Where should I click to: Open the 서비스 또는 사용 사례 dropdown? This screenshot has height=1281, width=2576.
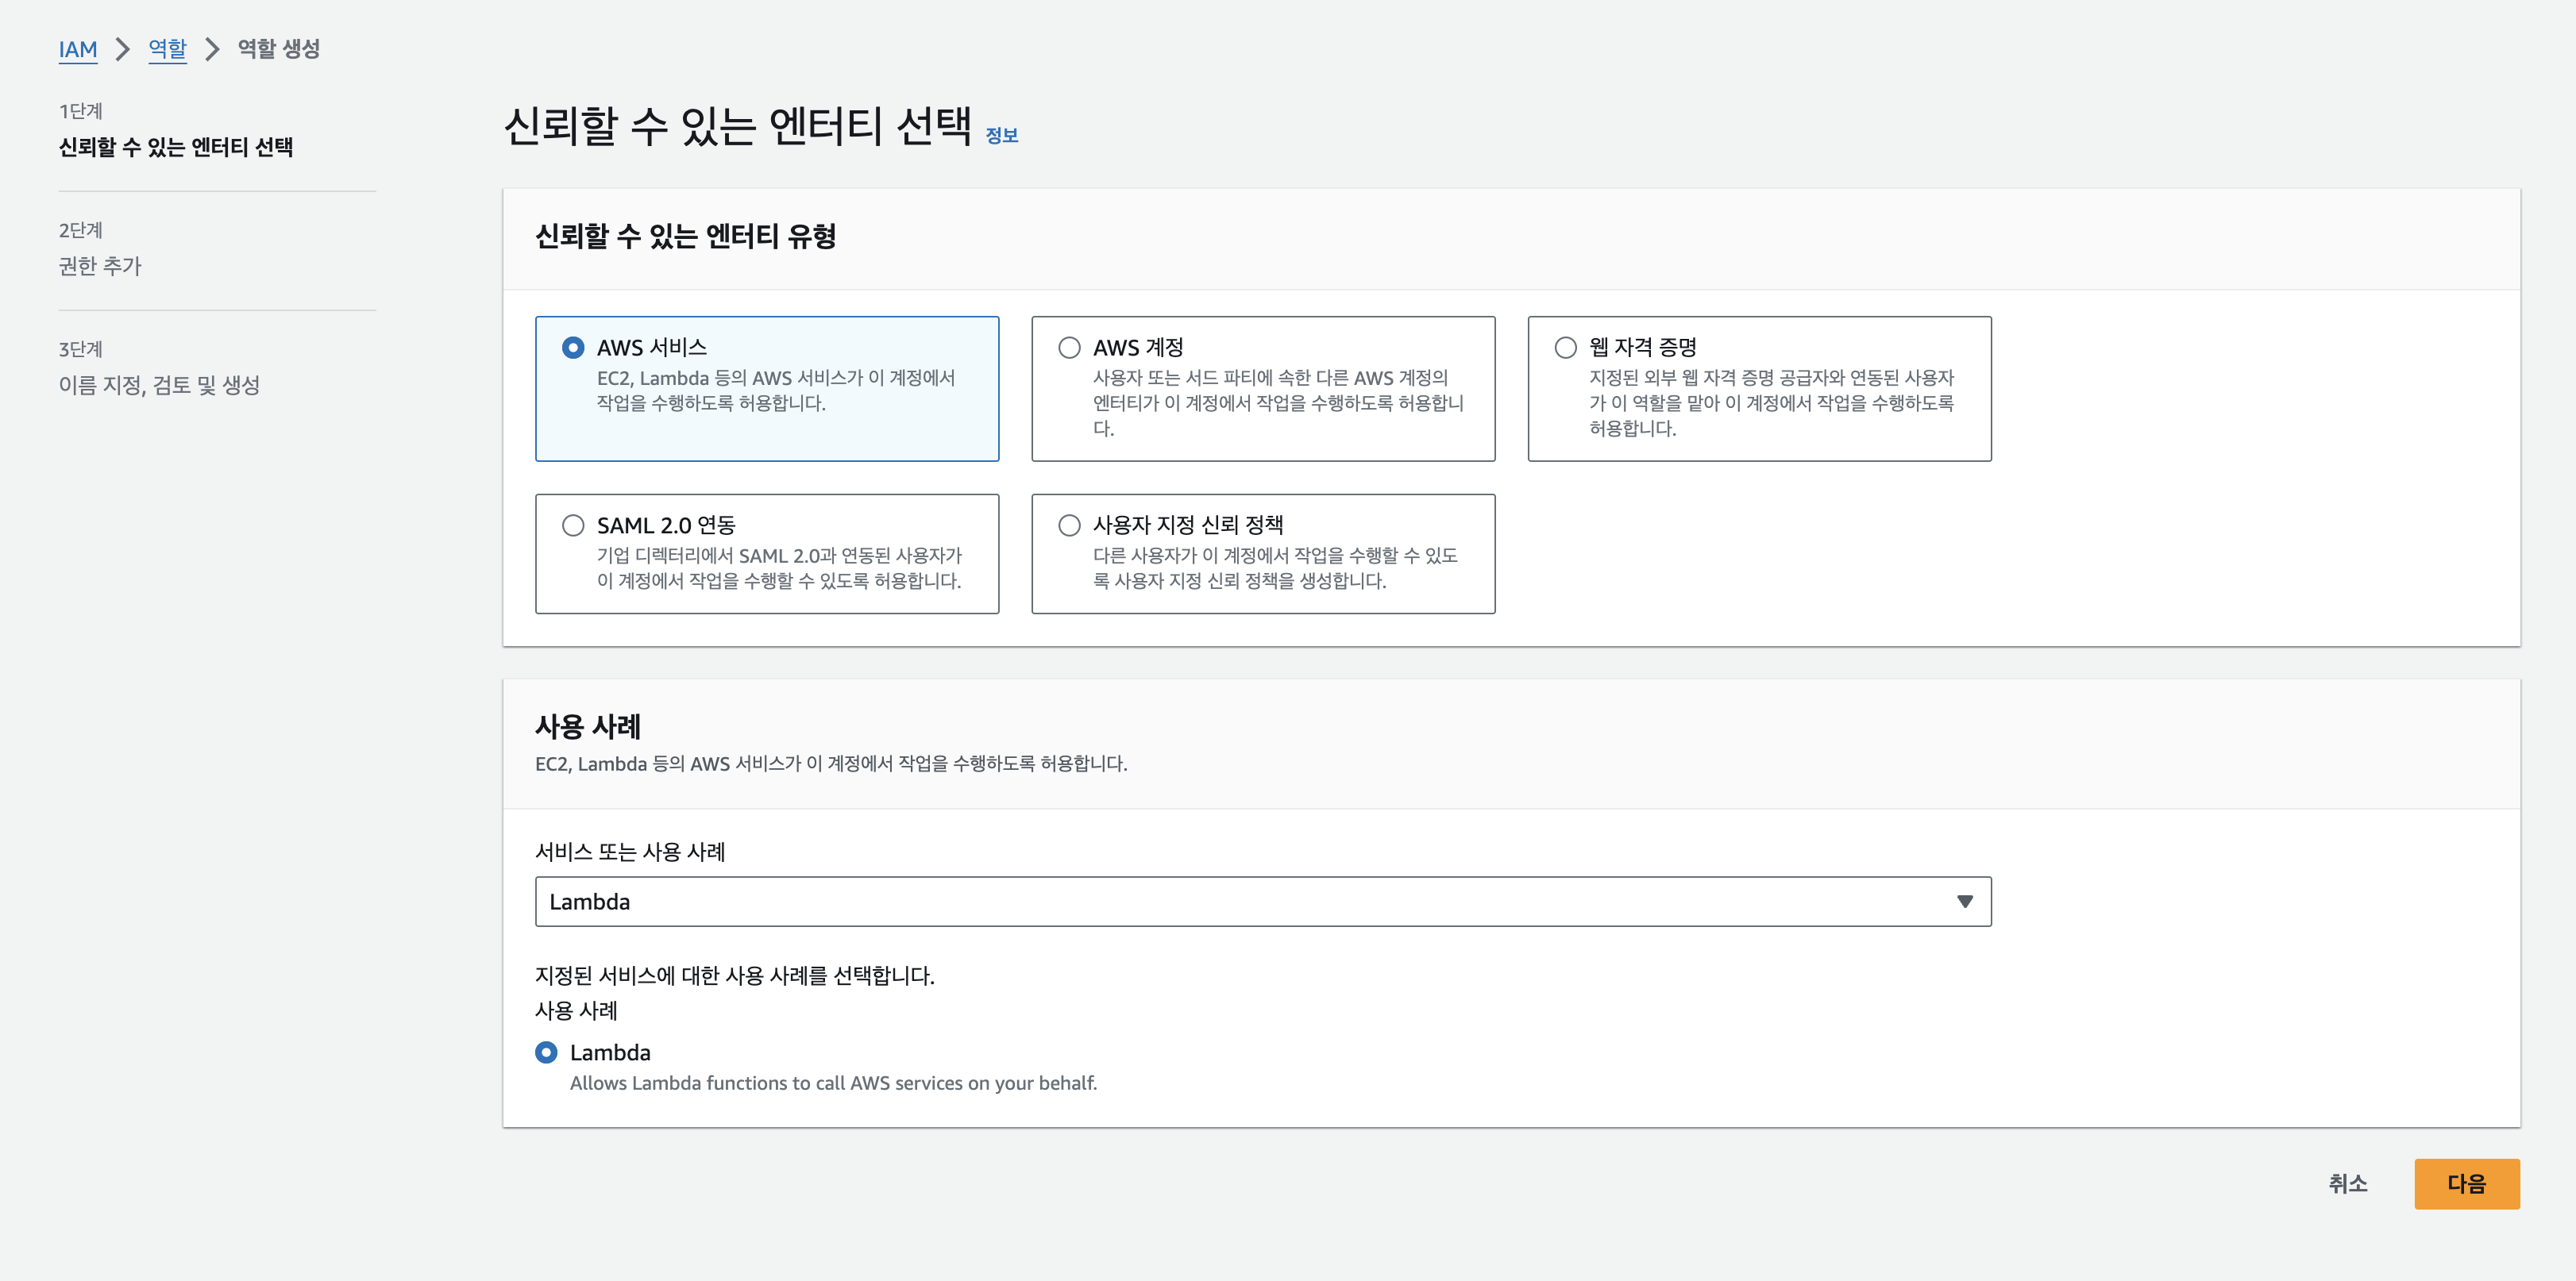coord(1262,902)
